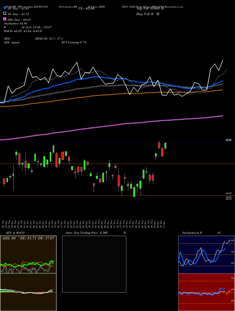Click the 'Avg Vol: 0.003 M' text
Screen dimensions: 235x311
150,8
